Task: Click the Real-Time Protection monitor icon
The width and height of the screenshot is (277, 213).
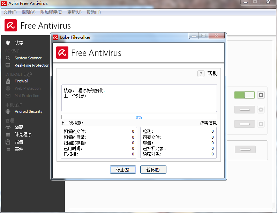Action: pos(8,65)
